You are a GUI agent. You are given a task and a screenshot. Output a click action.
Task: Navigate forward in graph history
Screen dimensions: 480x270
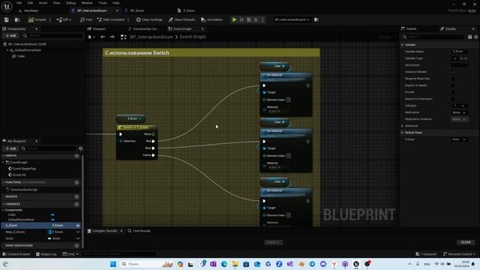112,37
